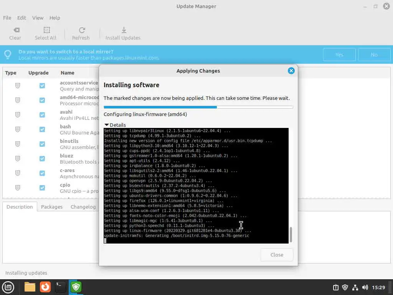Click the clock showing 15:29
The height and width of the screenshot is (295, 393).
[378, 287]
